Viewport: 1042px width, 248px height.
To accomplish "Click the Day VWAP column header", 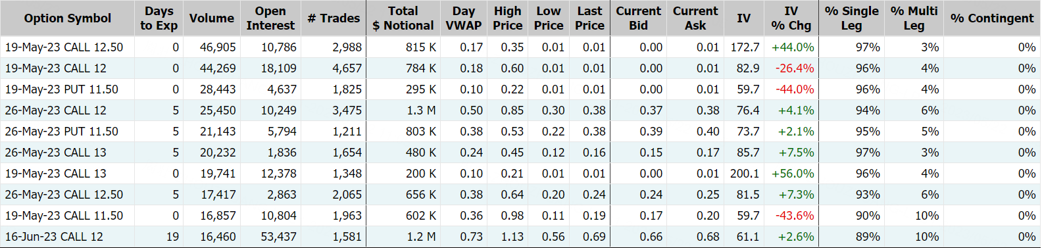I will (463, 18).
